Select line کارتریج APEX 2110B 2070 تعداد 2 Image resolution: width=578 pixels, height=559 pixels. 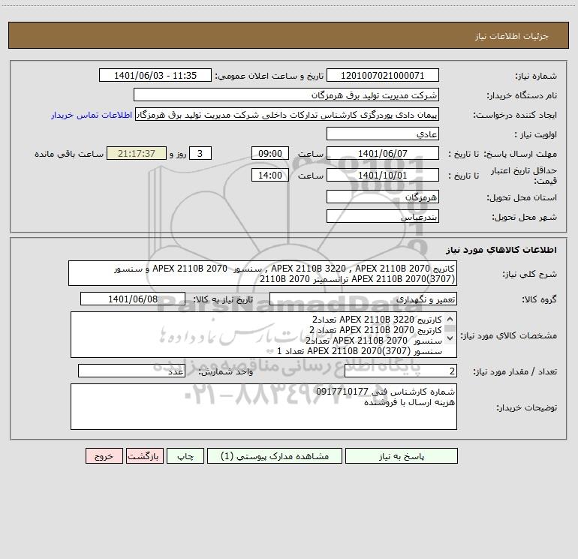(375, 330)
